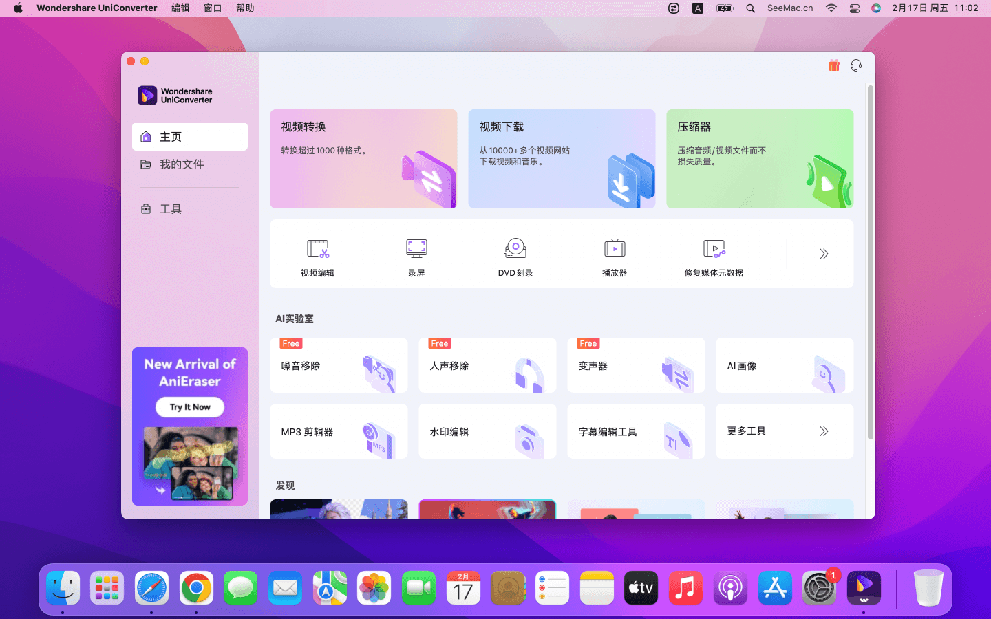Open the fix media metadata icon
991x619 pixels.
[x=714, y=248]
